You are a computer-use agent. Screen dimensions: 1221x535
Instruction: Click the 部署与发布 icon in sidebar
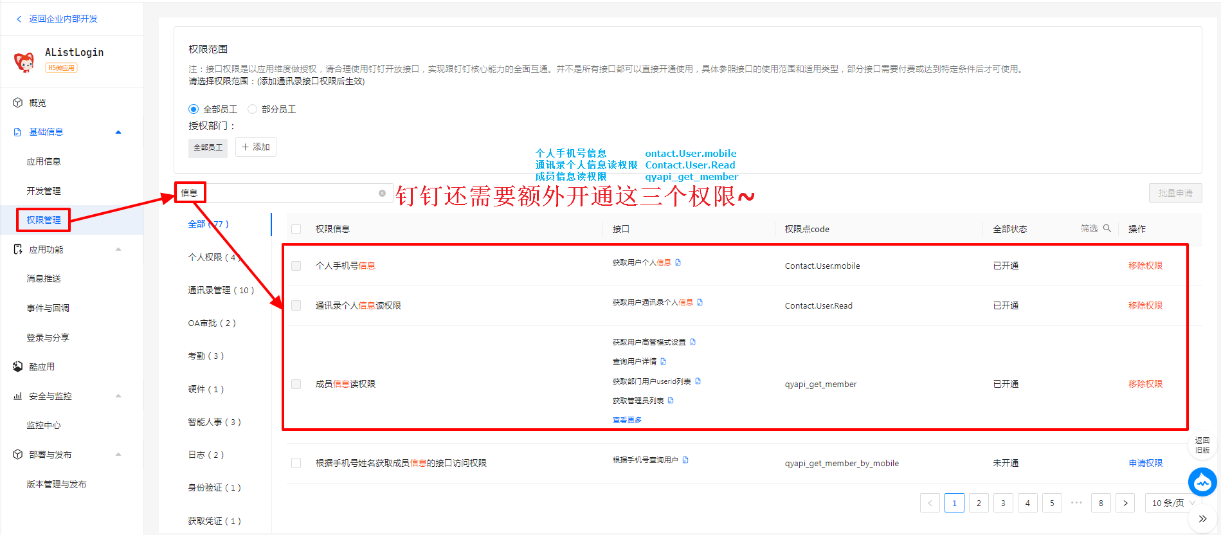[18, 455]
